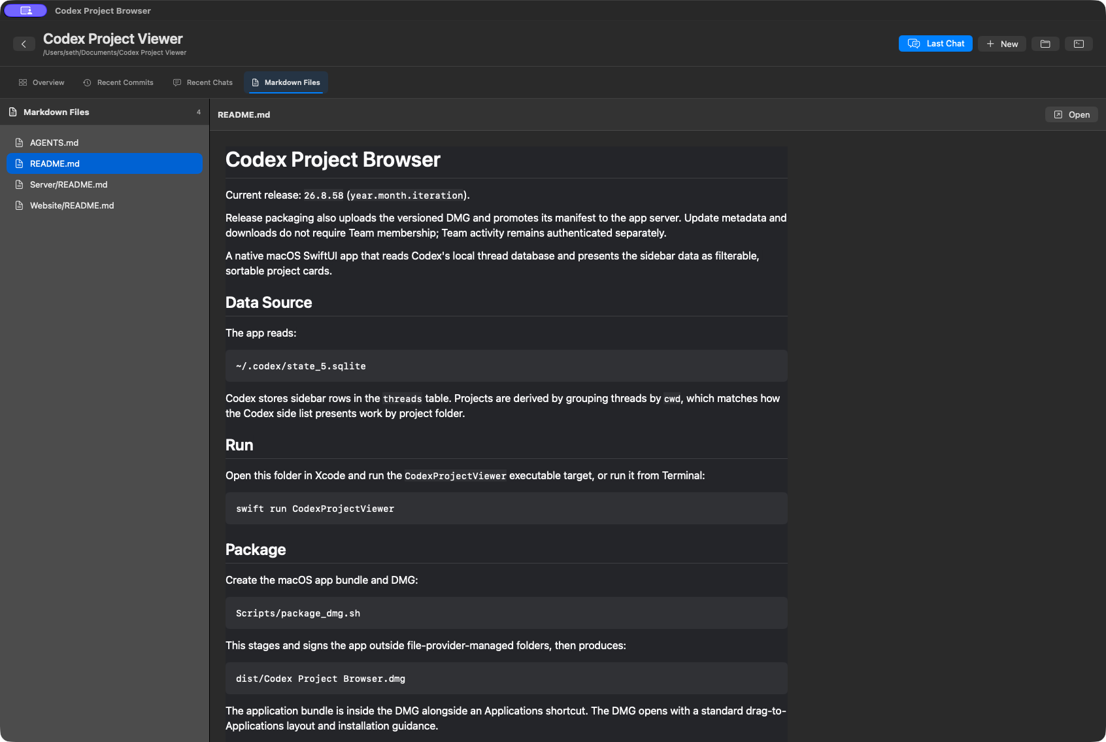
Task: Open README.md with the Open button
Action: 1071,114
